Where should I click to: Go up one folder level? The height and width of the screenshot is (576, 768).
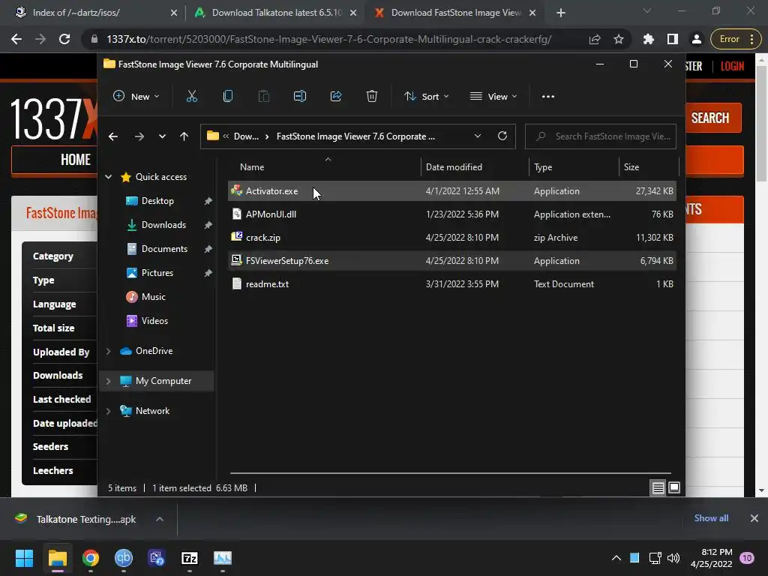click(x=184, y=136)
